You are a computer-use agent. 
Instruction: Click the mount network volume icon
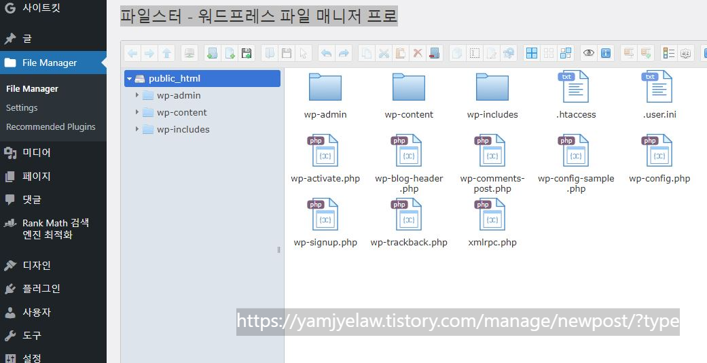tap(189, 53)
